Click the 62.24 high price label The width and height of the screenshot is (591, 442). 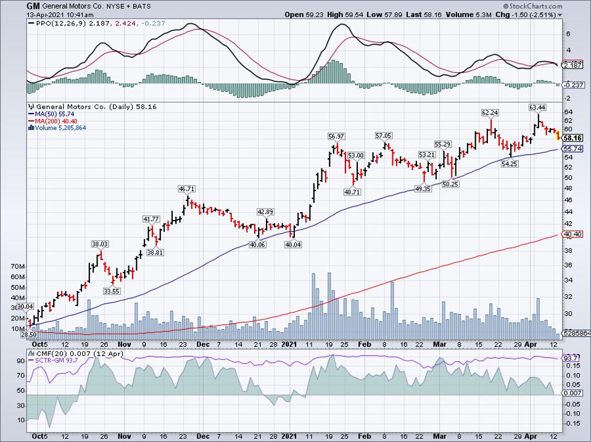pyautogui.click(x=490, y=113)
